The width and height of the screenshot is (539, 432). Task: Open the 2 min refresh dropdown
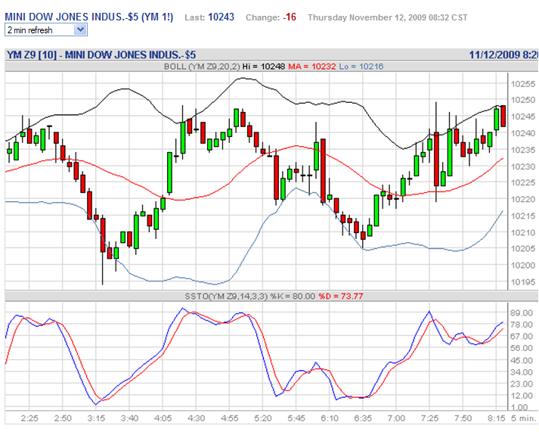click(46, 30)
